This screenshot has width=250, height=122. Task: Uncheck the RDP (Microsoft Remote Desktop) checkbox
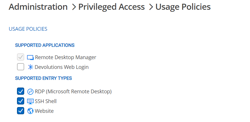click(x=20, y=92)
